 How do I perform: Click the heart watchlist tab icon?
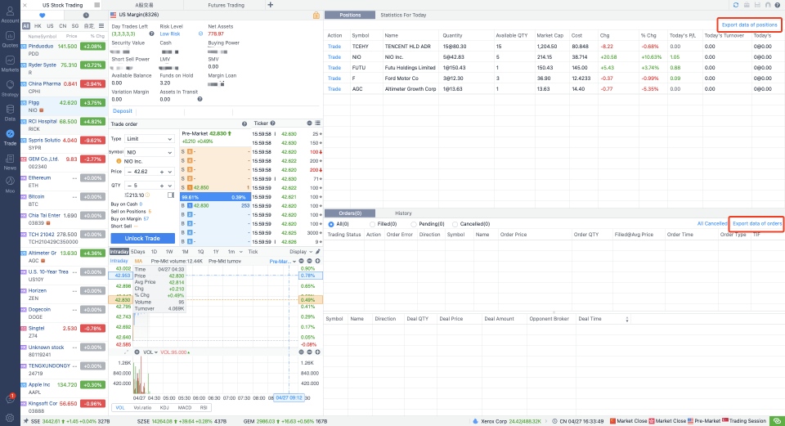click(x=42, y=16)
